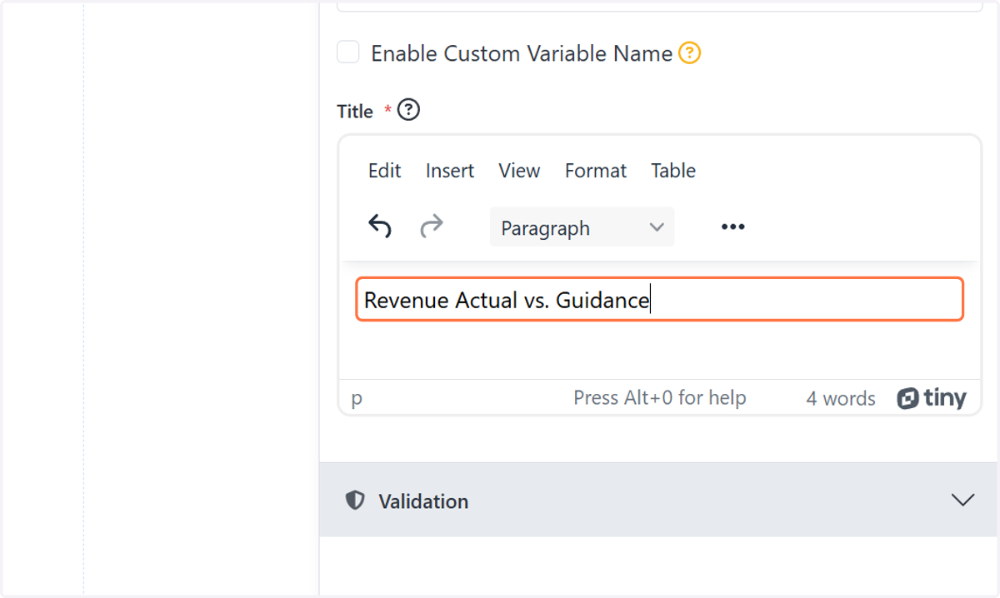
Task: Click the Validation section header
Action: coord(658,500)
